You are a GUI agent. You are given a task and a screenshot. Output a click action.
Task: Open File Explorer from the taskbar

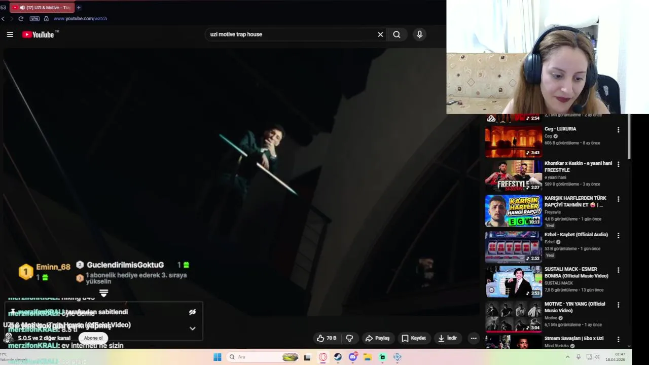click(x=368, y=357)
